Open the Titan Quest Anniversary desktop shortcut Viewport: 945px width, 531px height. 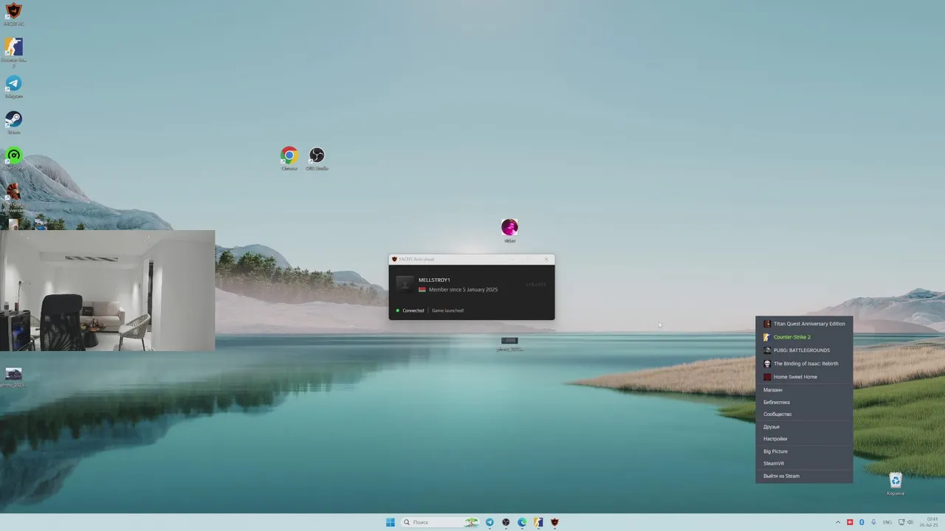pos(13,197)
